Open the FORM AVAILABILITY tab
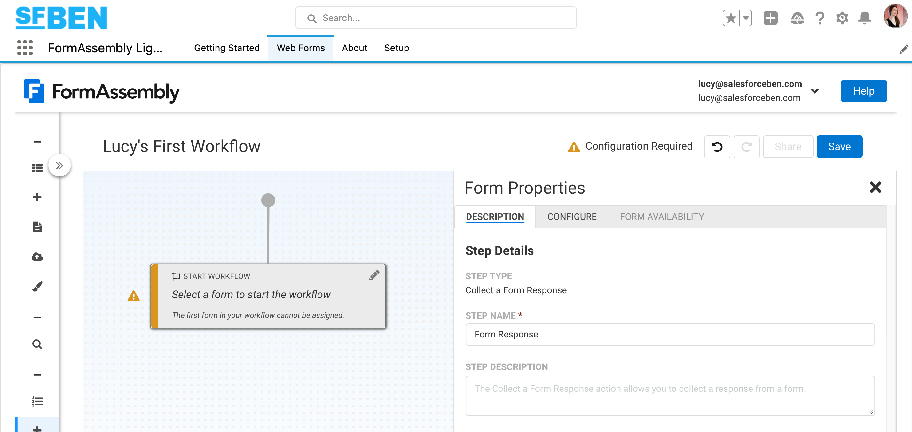Image resolution: width=912 pixels, height=432 pixels. [x=662, y=217]
